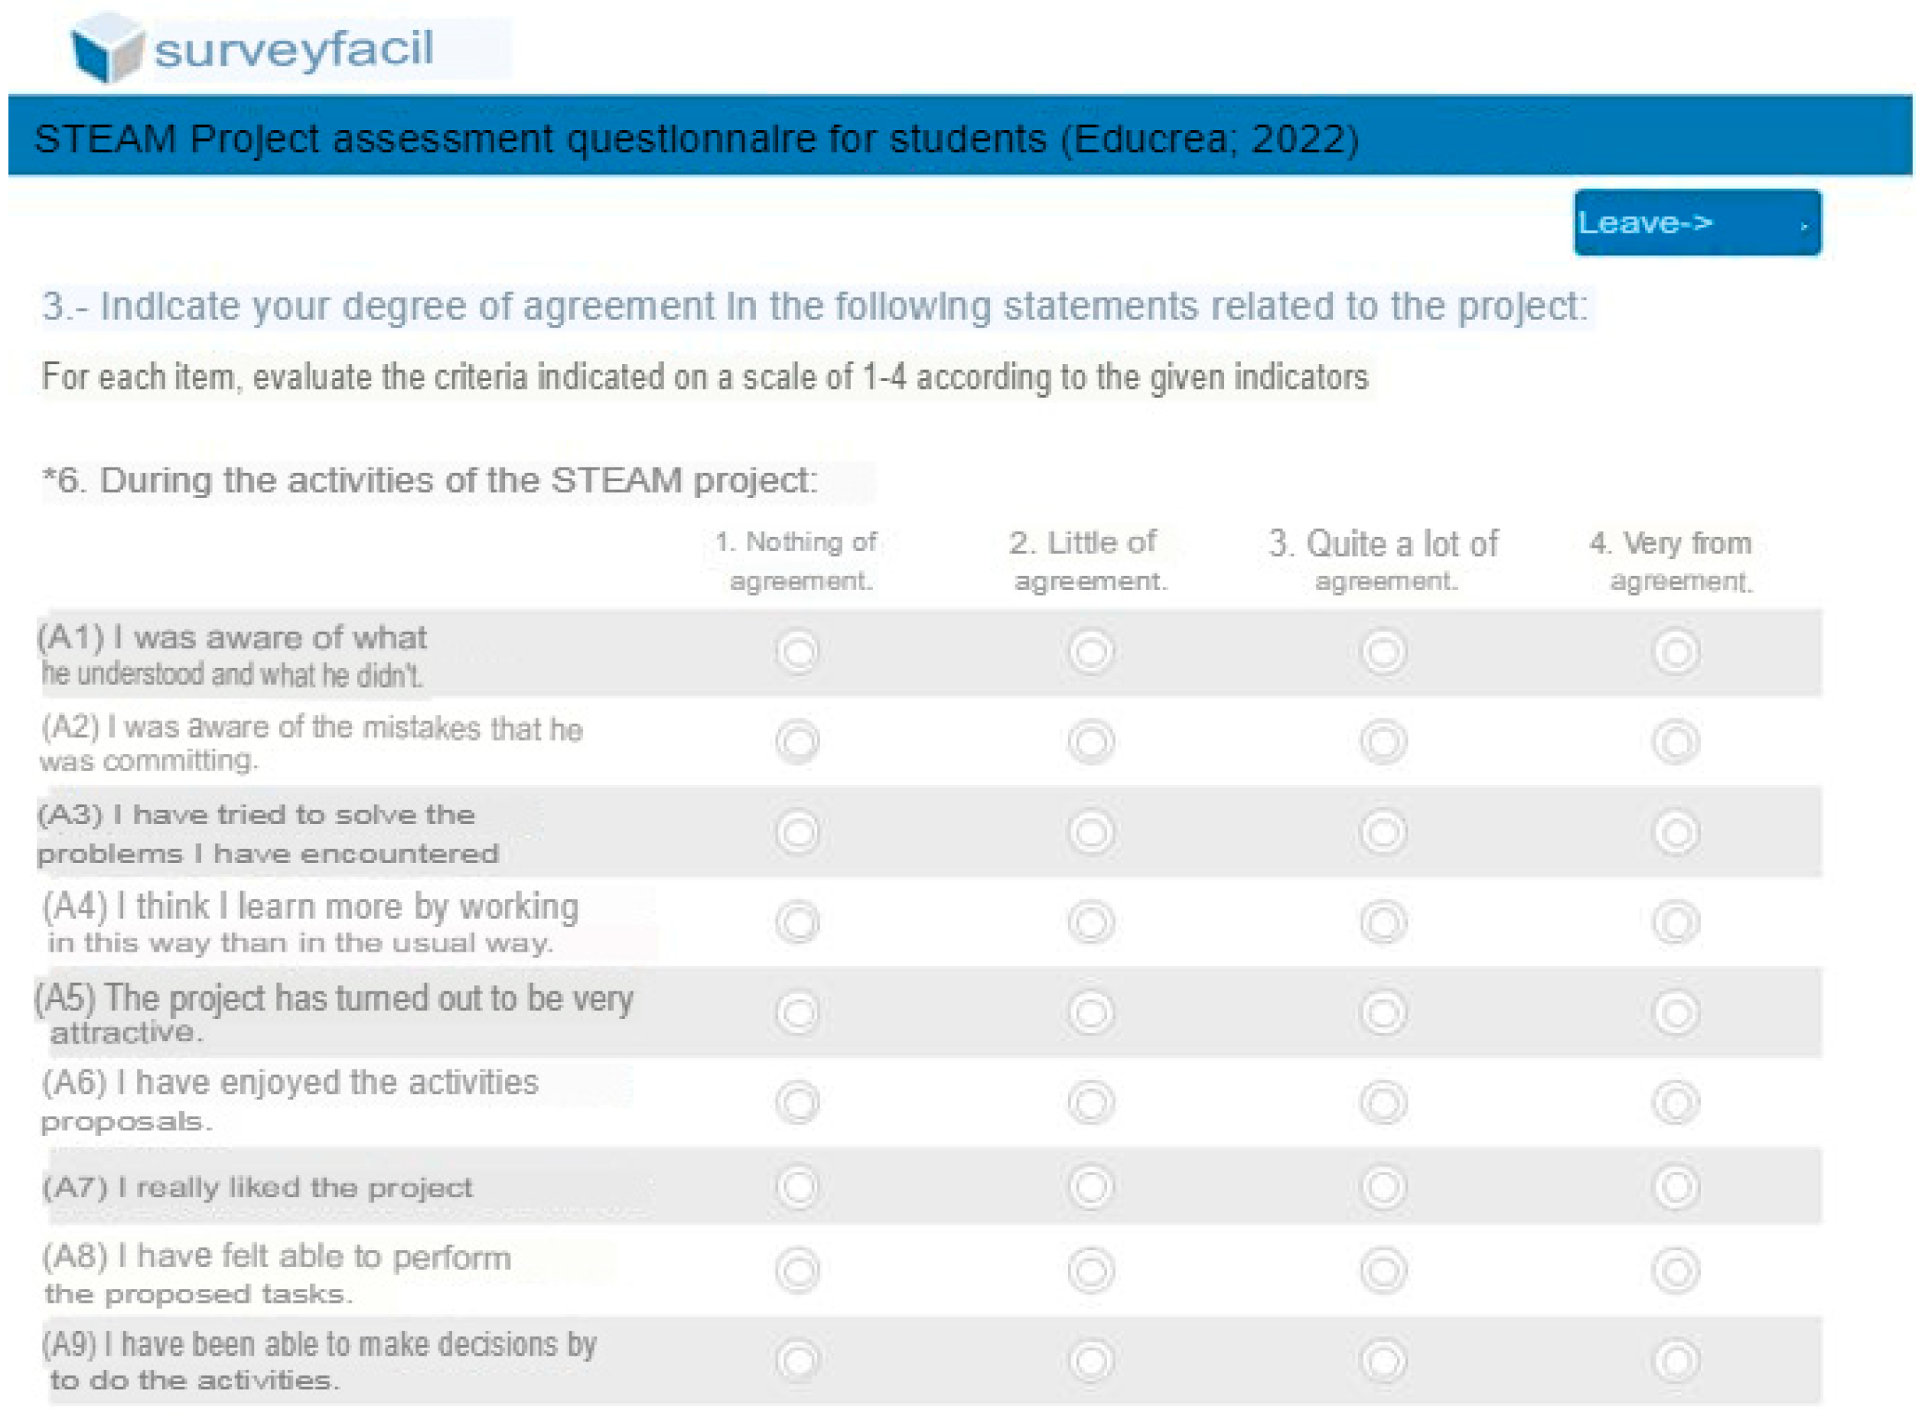Screen dimensions: 1925x1416
Task: Mark 'Quite a lot of agreement' for A9
Action: click(1383, 1360)
